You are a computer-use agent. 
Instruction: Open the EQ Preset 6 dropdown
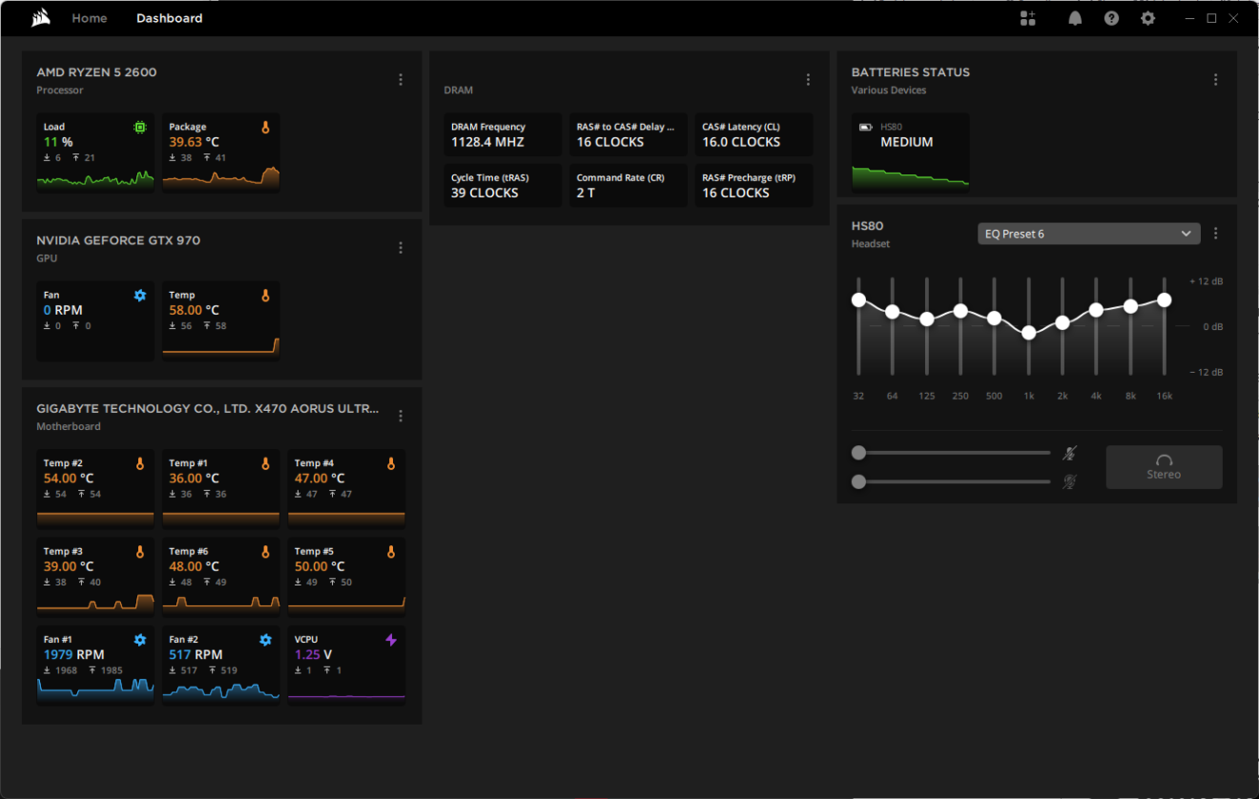click(1088, 234)
